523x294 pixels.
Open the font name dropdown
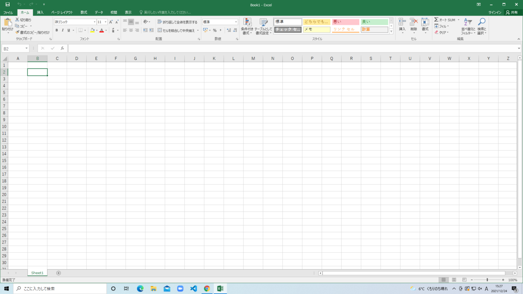(x=73, y=21)
